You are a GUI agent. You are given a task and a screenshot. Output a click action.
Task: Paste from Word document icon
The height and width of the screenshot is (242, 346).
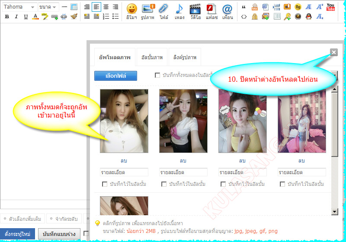(x=266, y=7)
